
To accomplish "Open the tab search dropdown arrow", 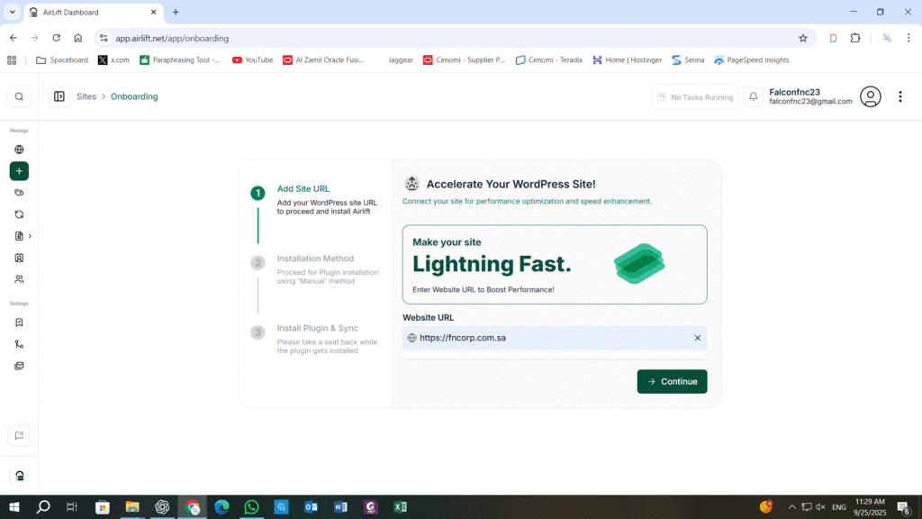I will (x=13, y=12).
